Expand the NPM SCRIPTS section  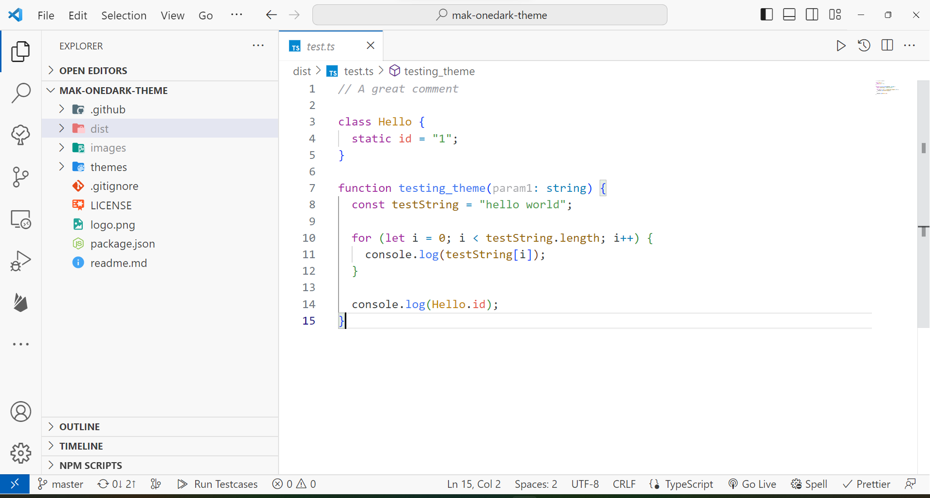tap(91, 466)
